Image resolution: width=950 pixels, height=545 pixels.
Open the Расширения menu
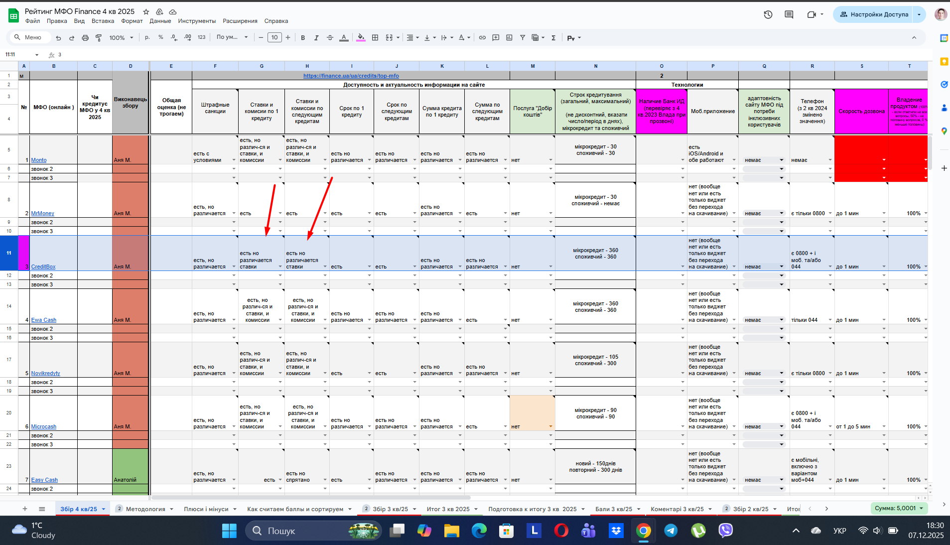(x=240, y=21)
